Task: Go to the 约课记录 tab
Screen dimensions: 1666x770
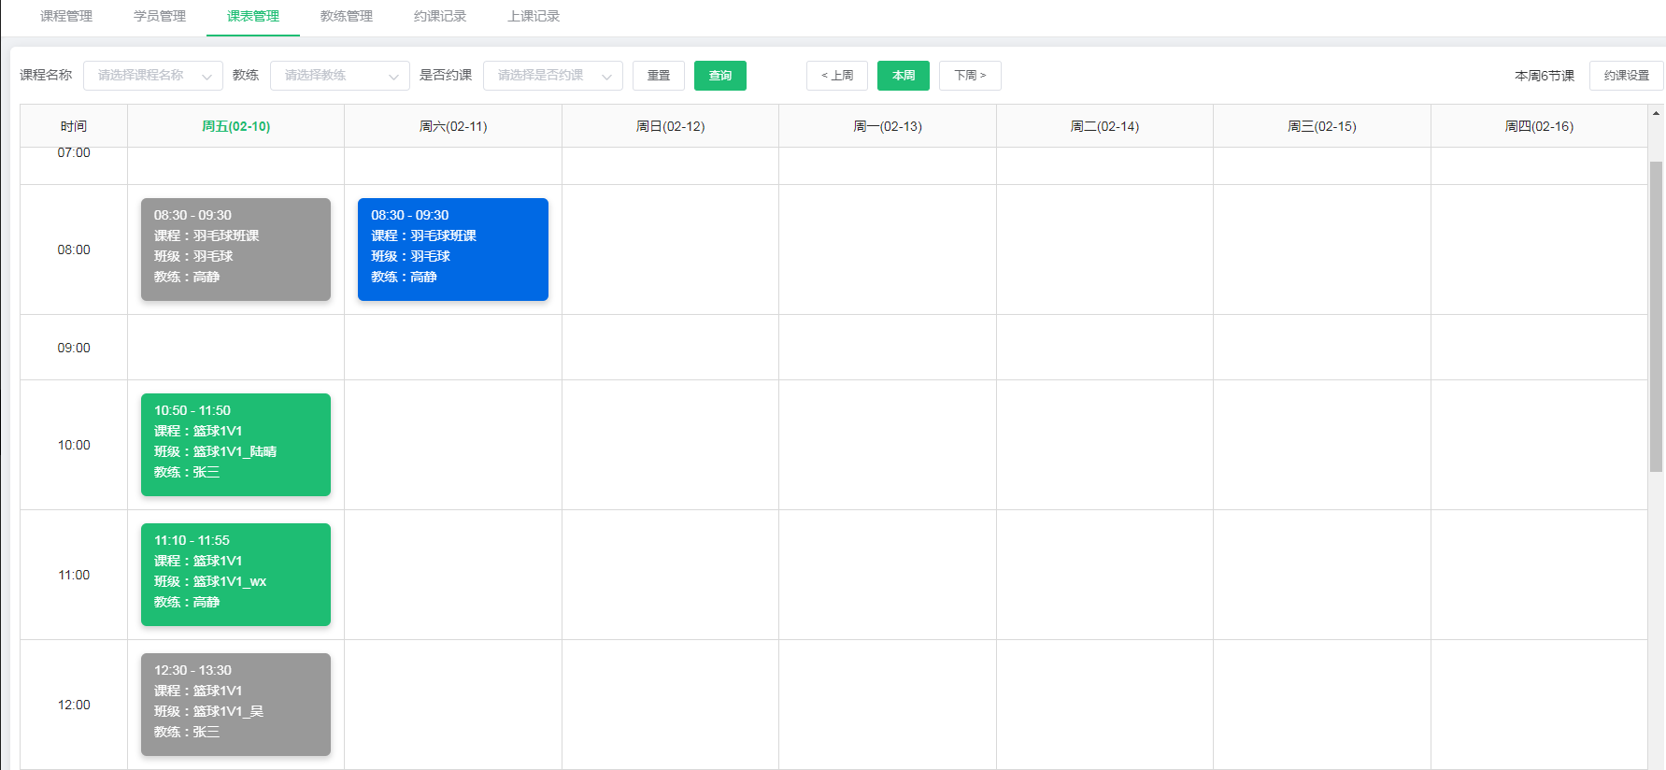Action: tap(440, 16)
